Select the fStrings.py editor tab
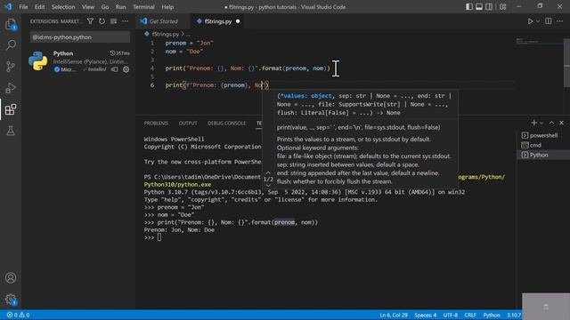The height and width of the screenshot is (320, 570). [x=217, y=21]
